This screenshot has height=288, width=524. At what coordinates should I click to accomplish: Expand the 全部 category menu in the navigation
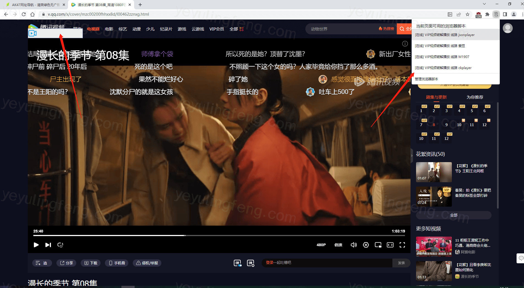pyautogui.click(x=237, y=29)
